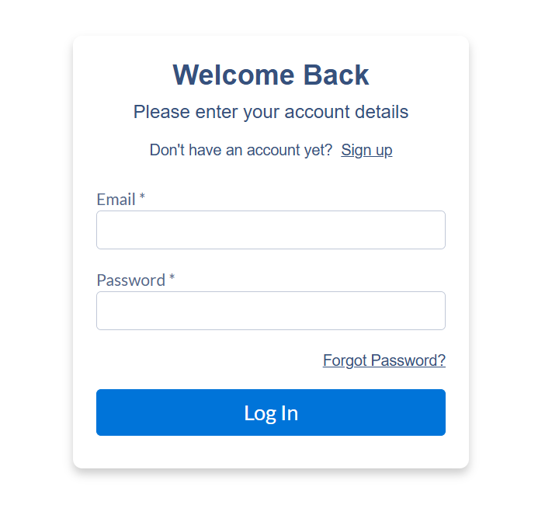
Task: Click the Password field label
Action: coord(130,280)
